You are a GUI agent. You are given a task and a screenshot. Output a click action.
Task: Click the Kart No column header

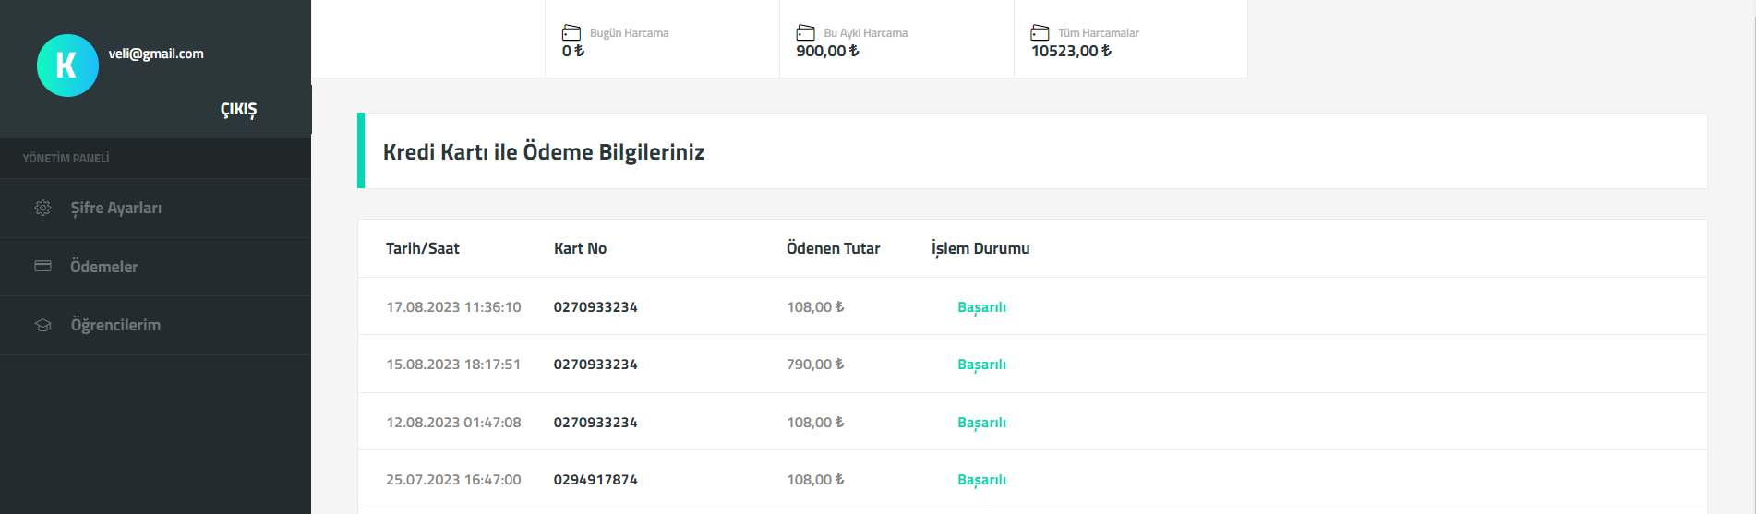point(580,248)
